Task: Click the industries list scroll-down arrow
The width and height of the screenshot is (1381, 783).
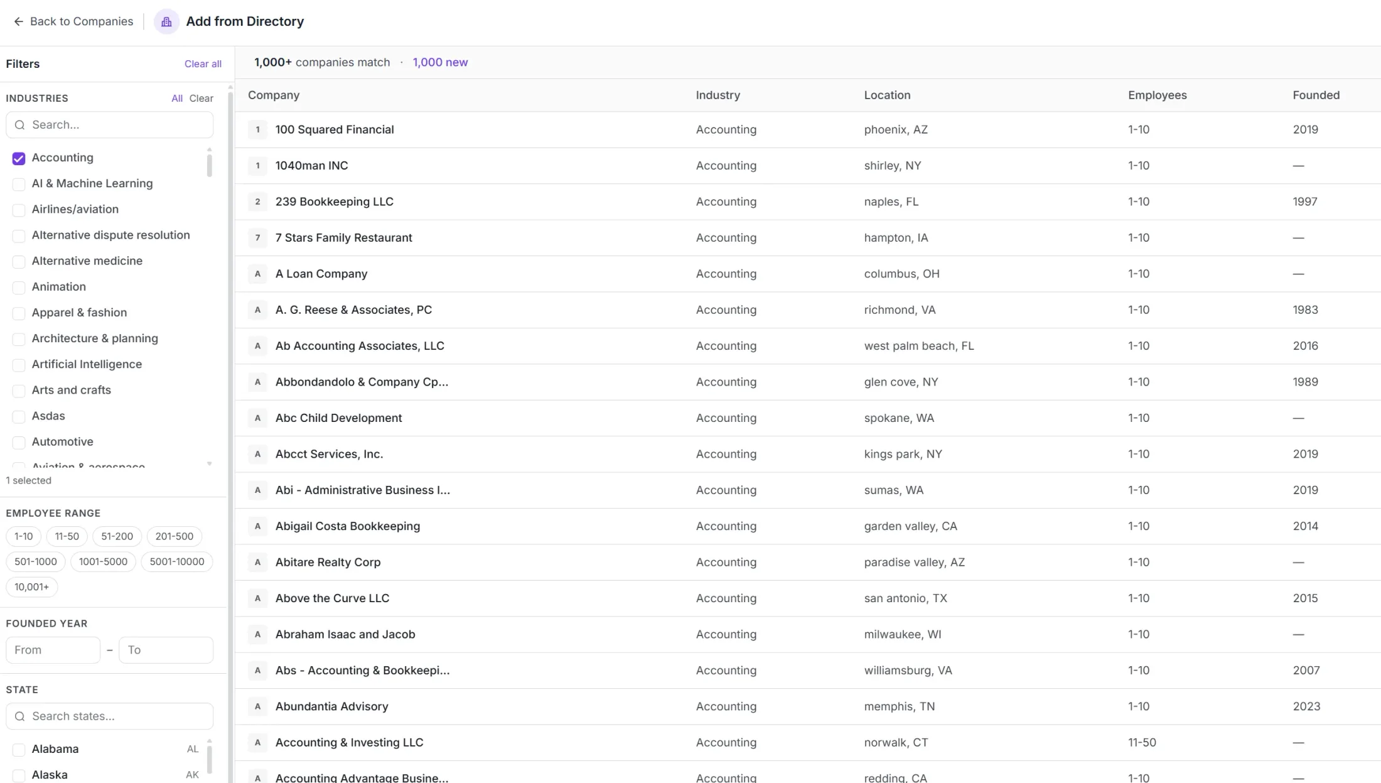Action: (x=209, y=464)
